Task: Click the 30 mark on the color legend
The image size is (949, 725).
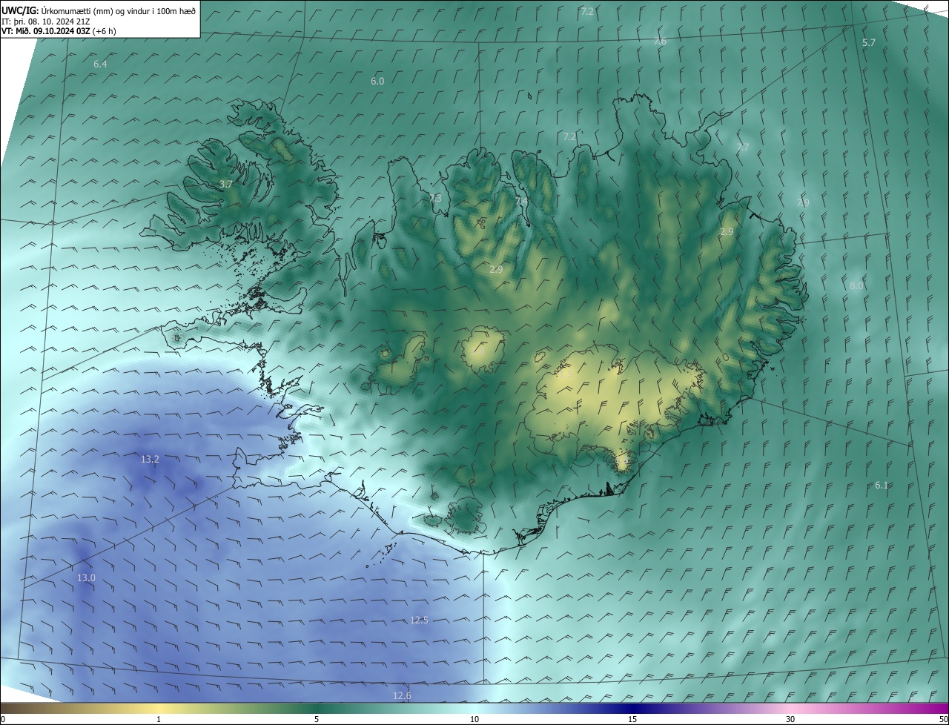Action: (x=790, y=719)
